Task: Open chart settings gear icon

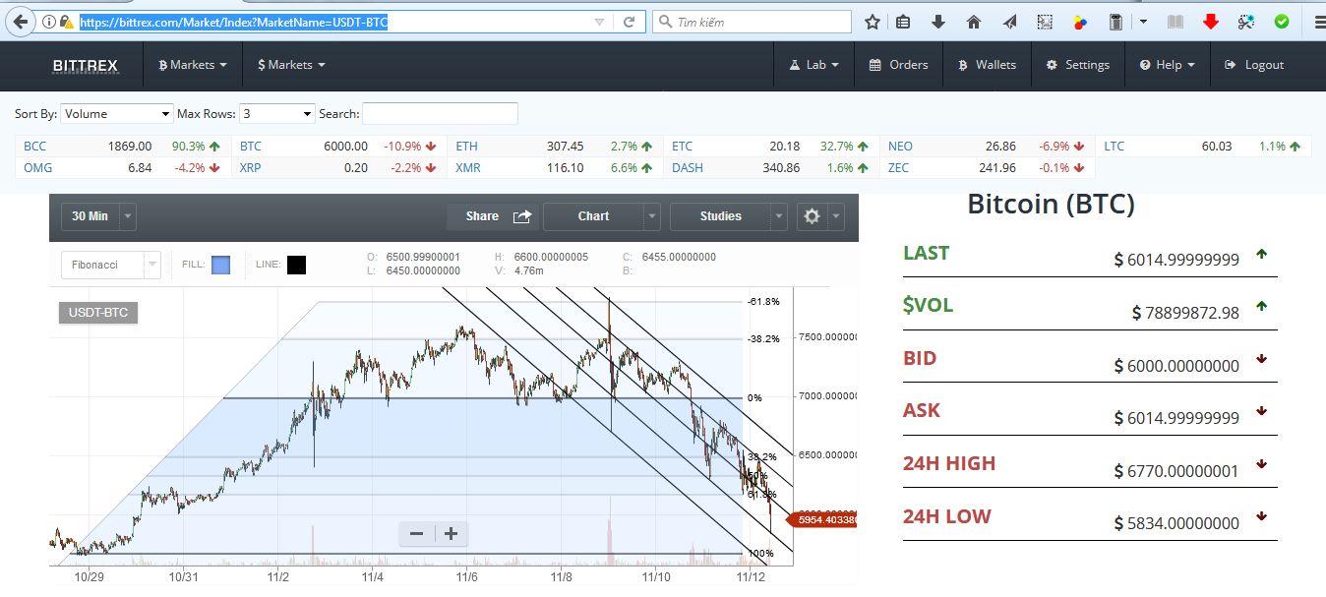Action: [812, 216]
